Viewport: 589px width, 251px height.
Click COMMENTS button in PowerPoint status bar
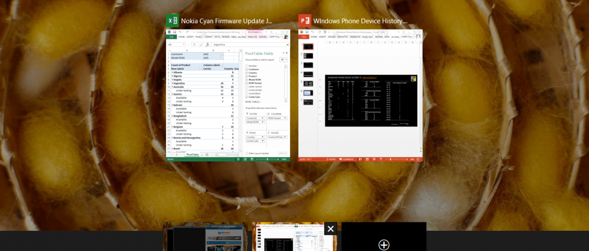coord(346,159)
